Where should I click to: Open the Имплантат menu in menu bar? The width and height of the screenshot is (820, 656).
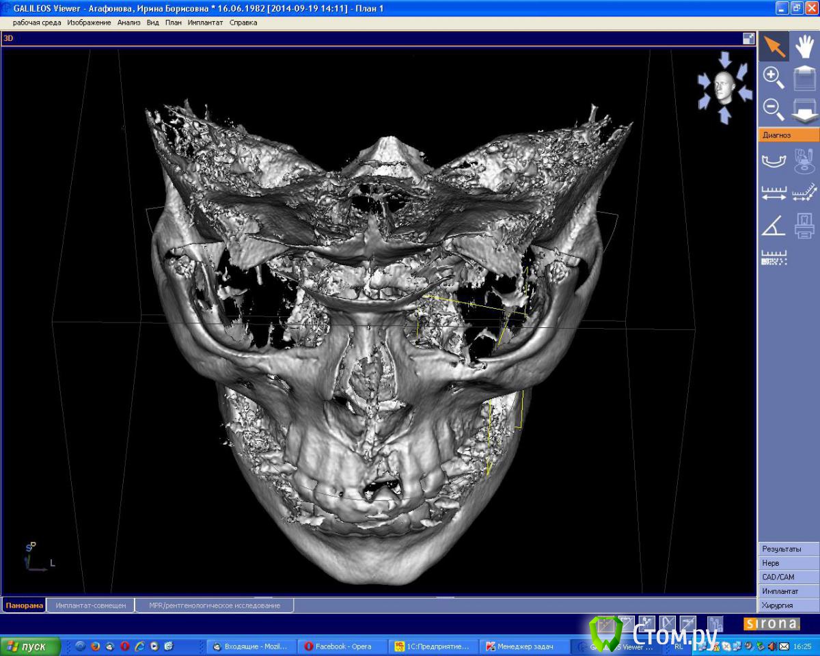pos(205,23)
